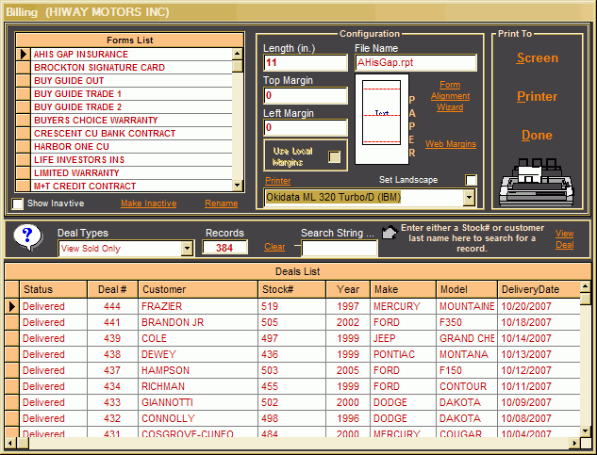Screen dimensions: 597x455
Task: Select HARBOR ONE CU form
Action: [131, 147]
